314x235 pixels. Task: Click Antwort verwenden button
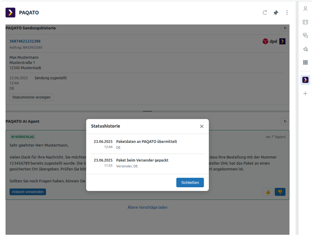(28, 192)
